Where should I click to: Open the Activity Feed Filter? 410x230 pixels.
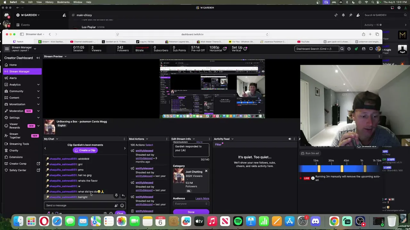click(218, 145)
